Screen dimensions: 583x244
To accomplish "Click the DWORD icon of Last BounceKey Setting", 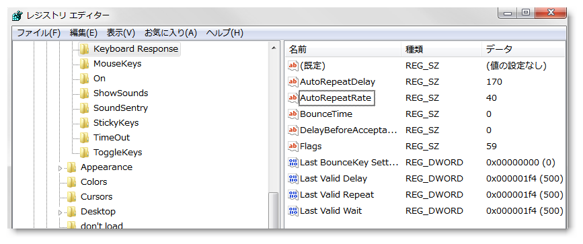I will click(x=293, y=163).
